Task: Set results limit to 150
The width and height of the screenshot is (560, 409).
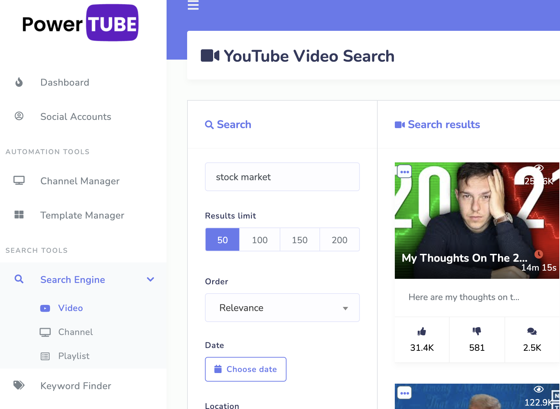Action: point(300,240)
